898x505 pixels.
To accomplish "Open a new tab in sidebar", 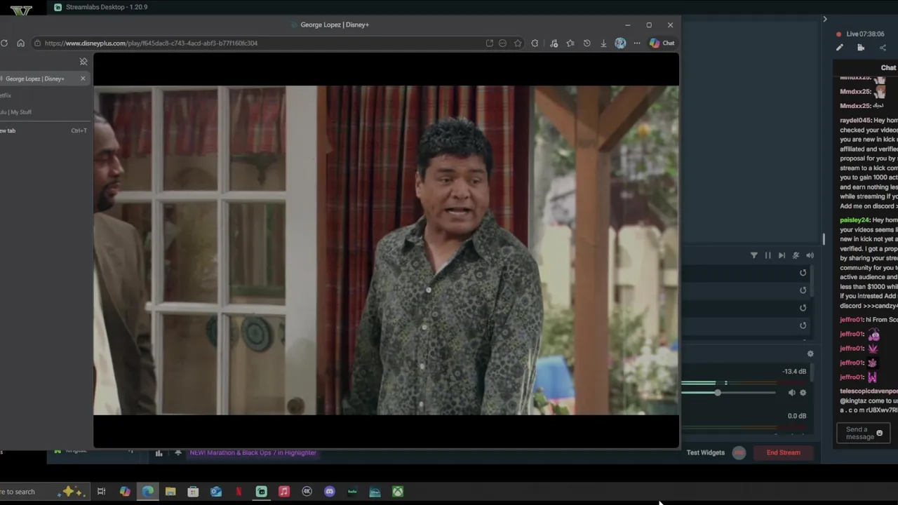I will [x=42, y=130].
